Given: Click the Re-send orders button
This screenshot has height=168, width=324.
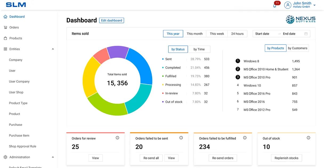Looking at the screenshot, I should pyautogui.click(x=223, y=158).
